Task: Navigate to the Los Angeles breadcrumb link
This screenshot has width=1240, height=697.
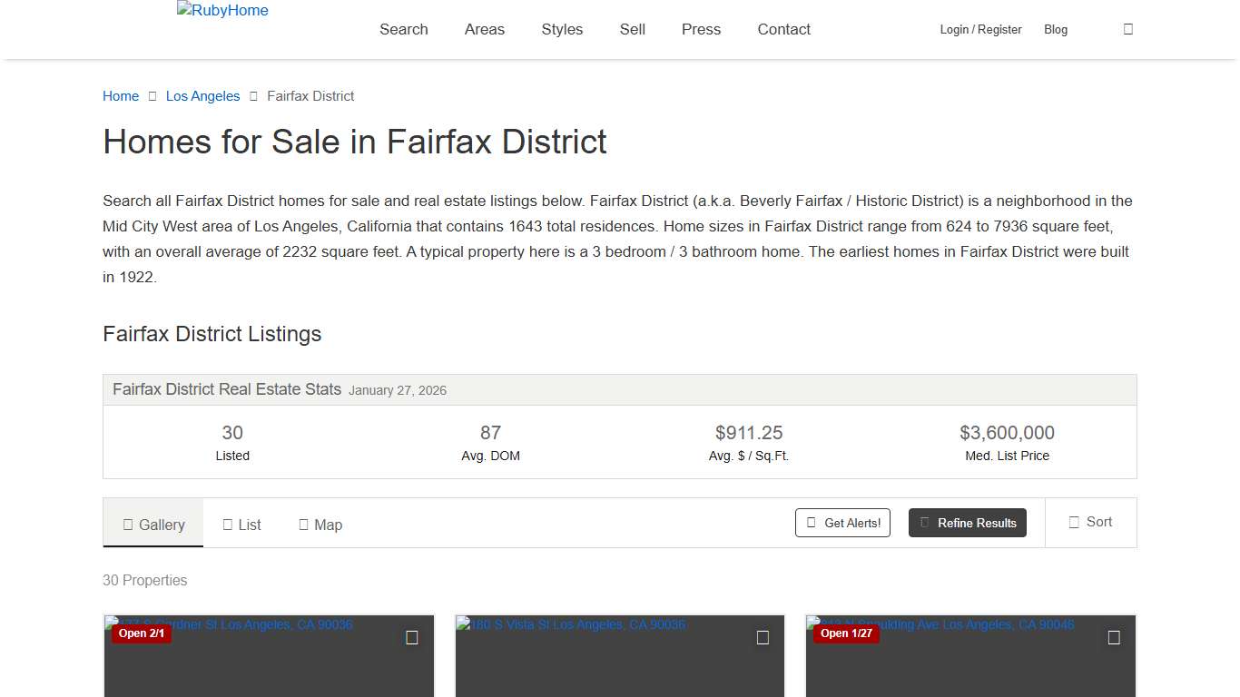Action: pos(202,95)
